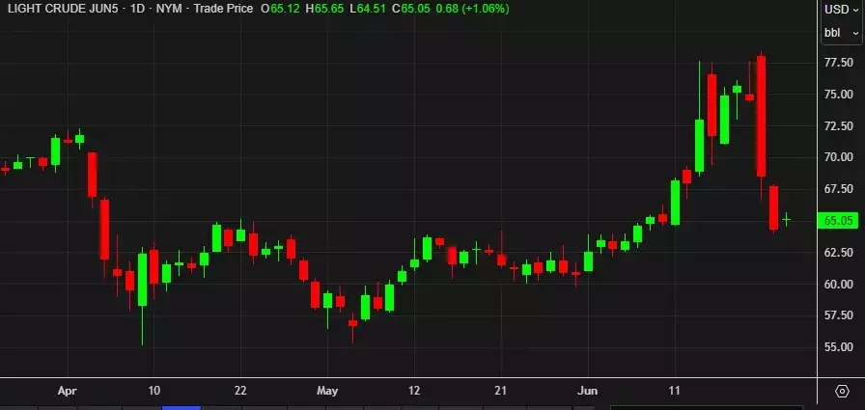This screenshot has width=865, height=410.
Task: Click the 22 date axis label
Action: point(240,391)
